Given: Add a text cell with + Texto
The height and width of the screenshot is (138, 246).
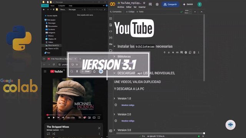Looking at the screenshot, I should (x=140, y=12).
